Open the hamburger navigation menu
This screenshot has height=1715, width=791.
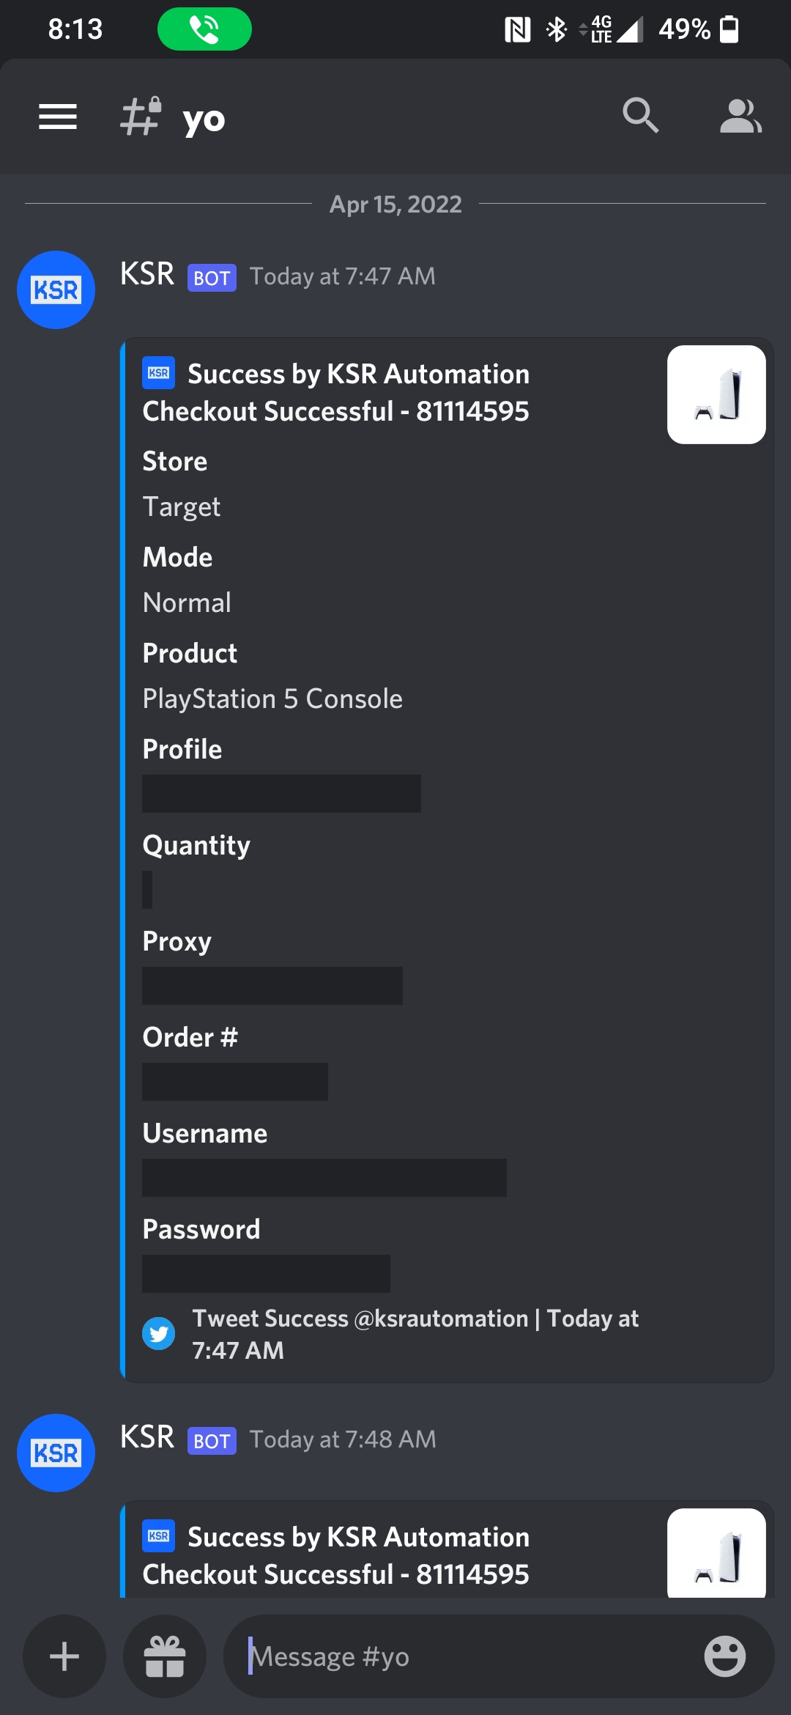coord(58,117)
